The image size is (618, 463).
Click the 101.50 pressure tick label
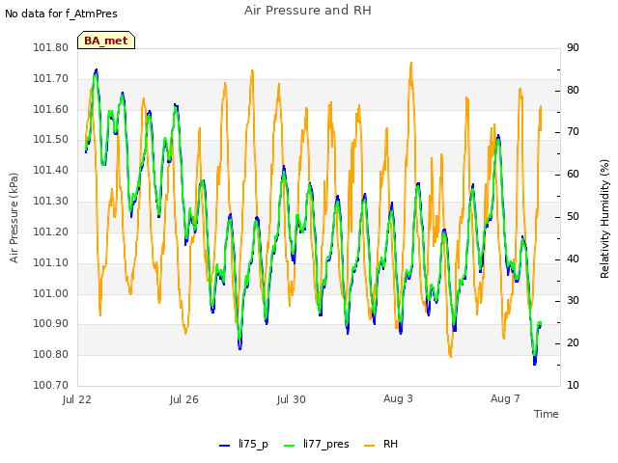pos(51,140)
